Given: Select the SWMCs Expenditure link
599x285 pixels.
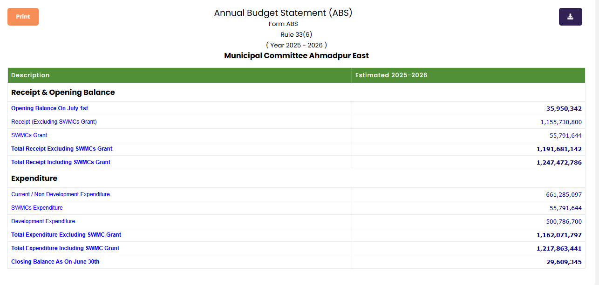Looking at the screenshot, I should 37,208.
